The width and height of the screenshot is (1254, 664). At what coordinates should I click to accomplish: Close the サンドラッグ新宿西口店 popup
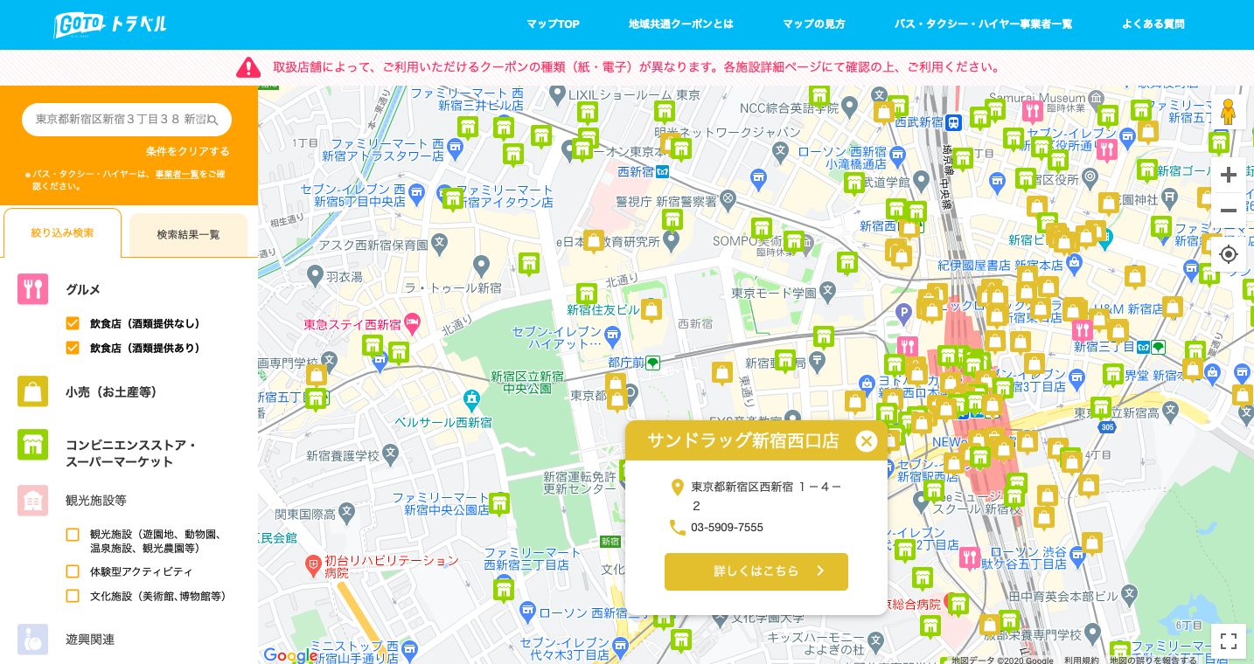(x=866, y=441)
